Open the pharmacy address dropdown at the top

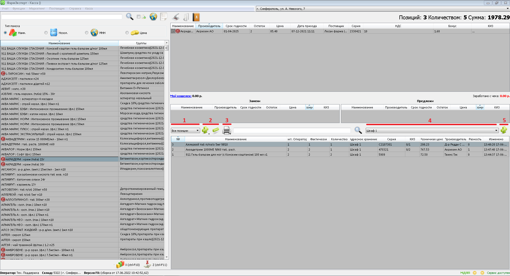coord(507,9)
